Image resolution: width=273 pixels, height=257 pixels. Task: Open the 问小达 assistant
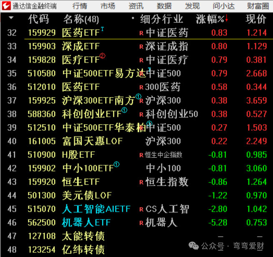coord(223,6)
